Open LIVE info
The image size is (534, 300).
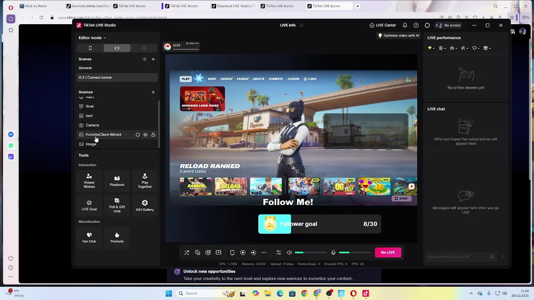click(x=288, y=25)
